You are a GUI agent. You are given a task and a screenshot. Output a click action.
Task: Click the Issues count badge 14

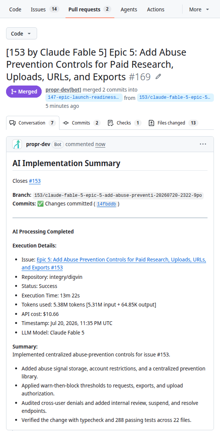tap(54, 9)
